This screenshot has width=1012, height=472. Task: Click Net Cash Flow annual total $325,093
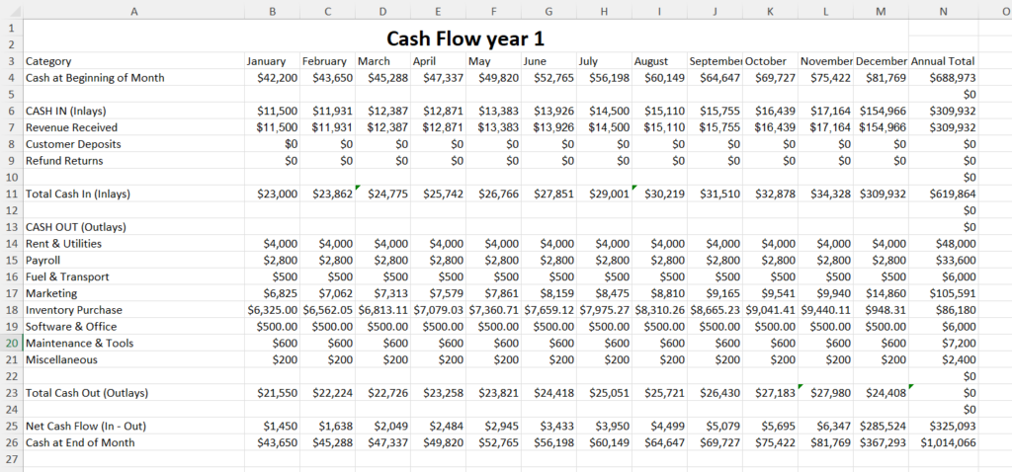943,427
